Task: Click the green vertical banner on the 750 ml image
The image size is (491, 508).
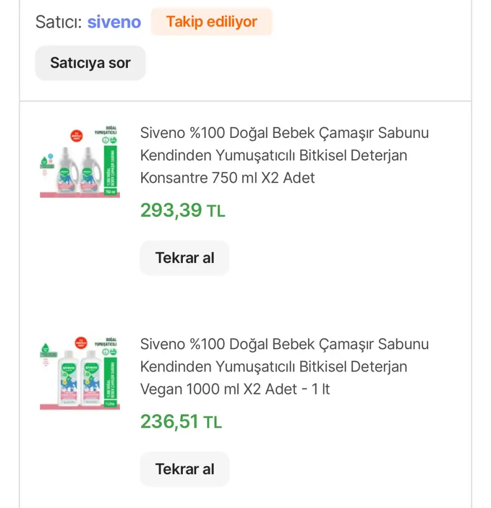Action: [110, 170]
